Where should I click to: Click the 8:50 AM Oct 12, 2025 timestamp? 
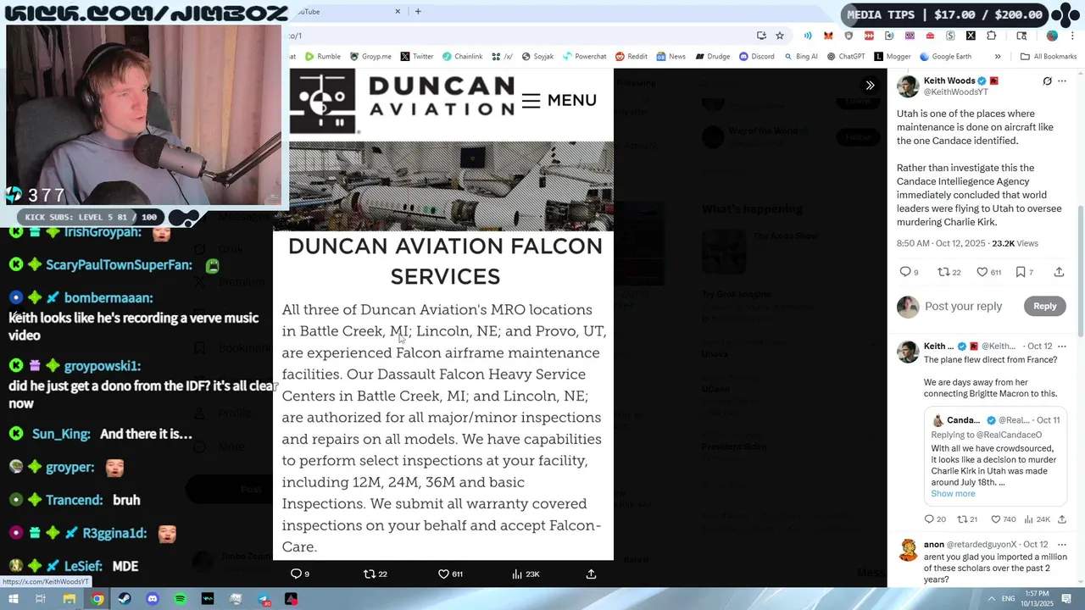941,243
